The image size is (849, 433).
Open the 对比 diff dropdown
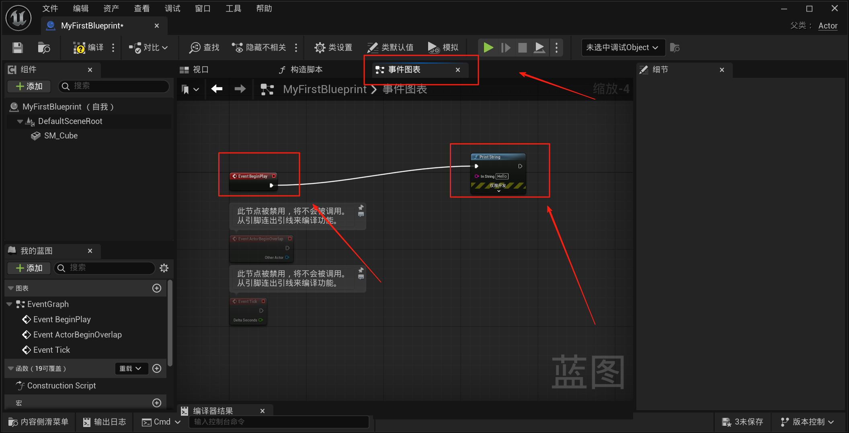click(x=148, y=48)
